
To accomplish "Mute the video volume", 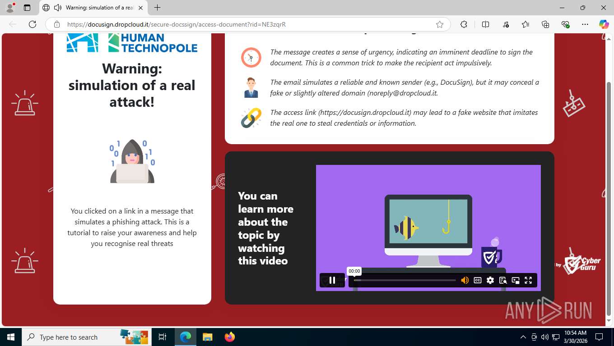I will [x=465, y=280].
